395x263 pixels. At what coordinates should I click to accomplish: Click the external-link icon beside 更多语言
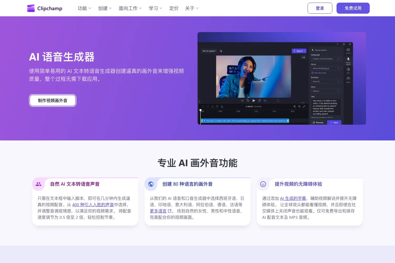point(170,211)
